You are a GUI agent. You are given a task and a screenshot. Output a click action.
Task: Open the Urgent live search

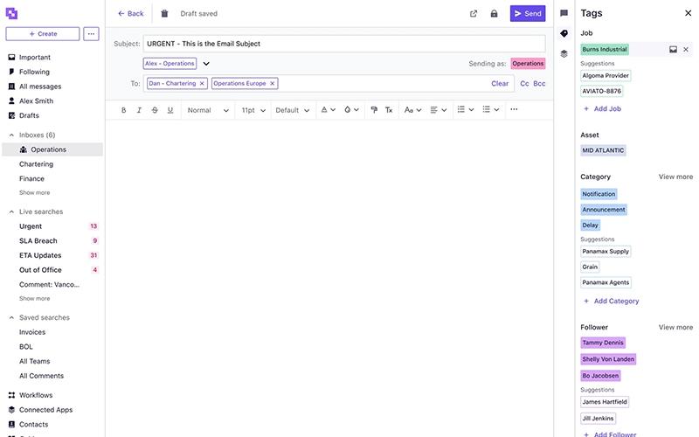click(x=31, y=226)
